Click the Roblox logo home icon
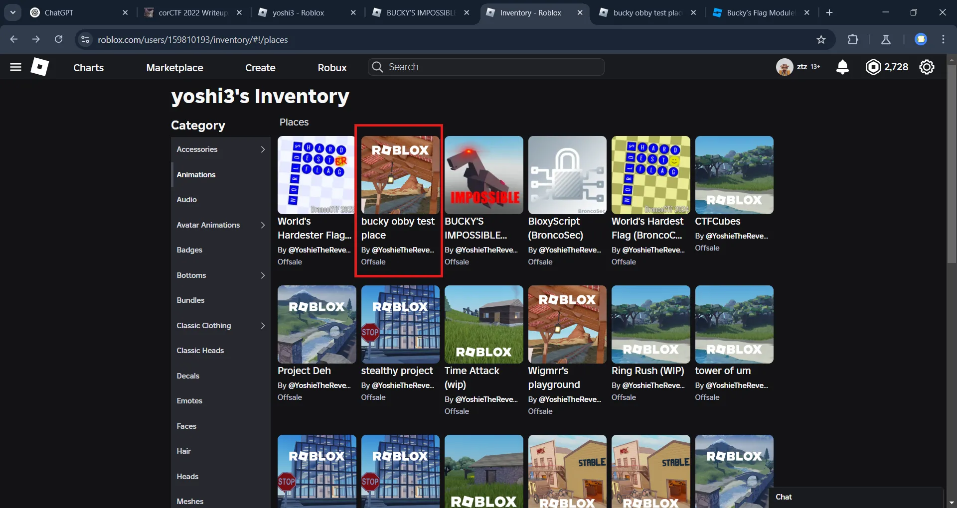 39,67
